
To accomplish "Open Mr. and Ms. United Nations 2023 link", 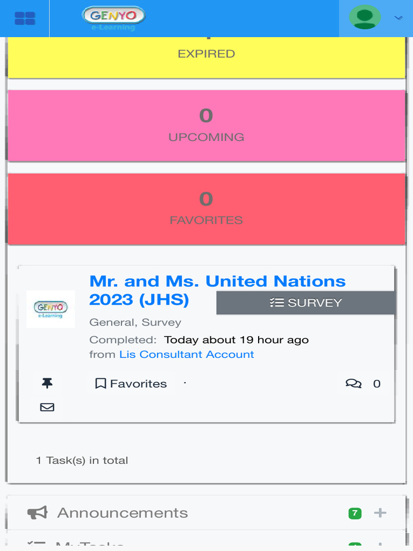I will (217, 290).
